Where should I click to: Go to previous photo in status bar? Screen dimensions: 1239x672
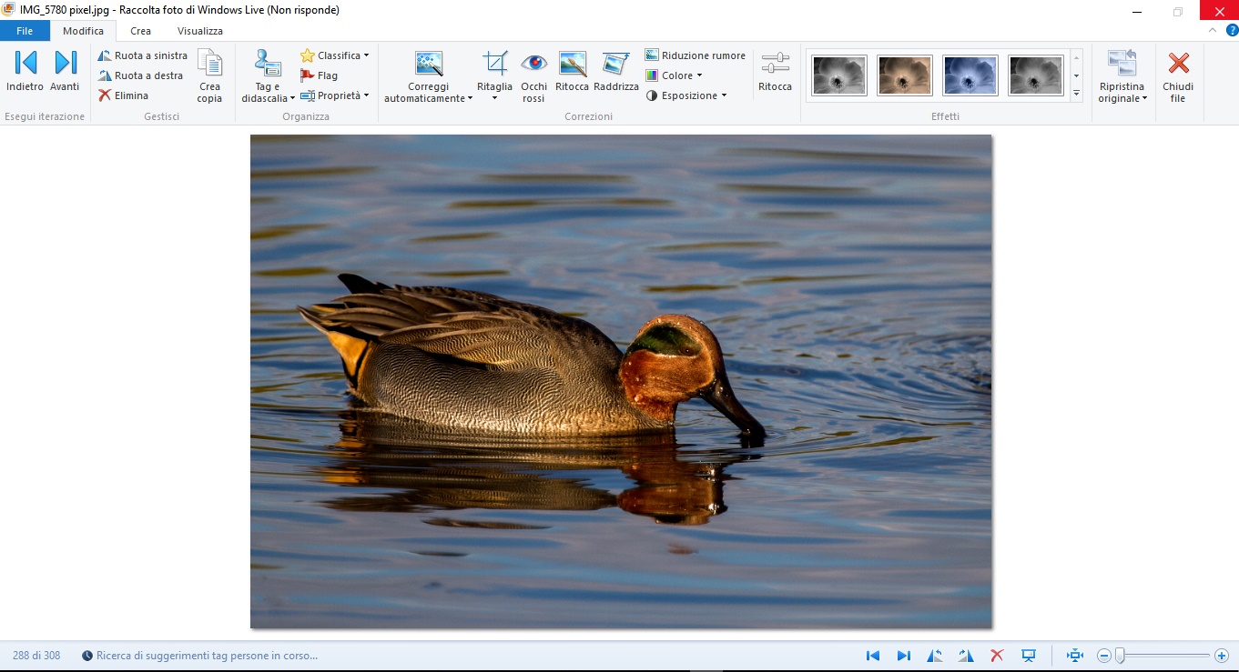pyautogui.click(x=873, y=656)
